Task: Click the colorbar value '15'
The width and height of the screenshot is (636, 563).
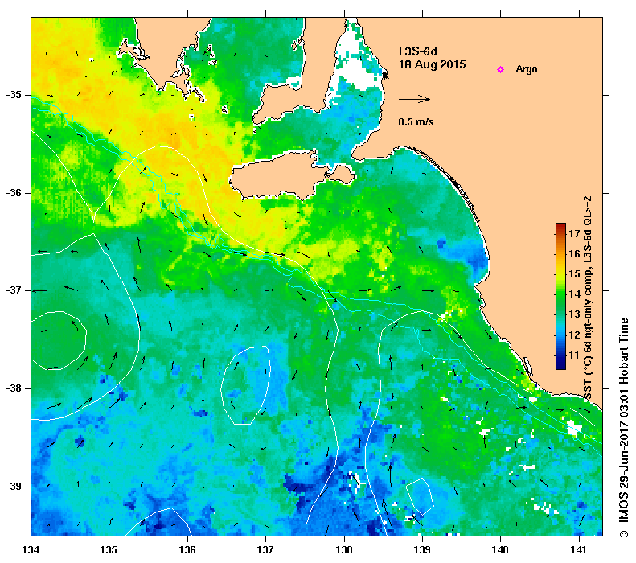Action: point(574,274)
